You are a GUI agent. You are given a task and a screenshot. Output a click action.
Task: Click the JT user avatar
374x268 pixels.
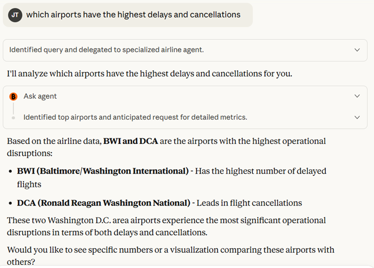(16, 15)
